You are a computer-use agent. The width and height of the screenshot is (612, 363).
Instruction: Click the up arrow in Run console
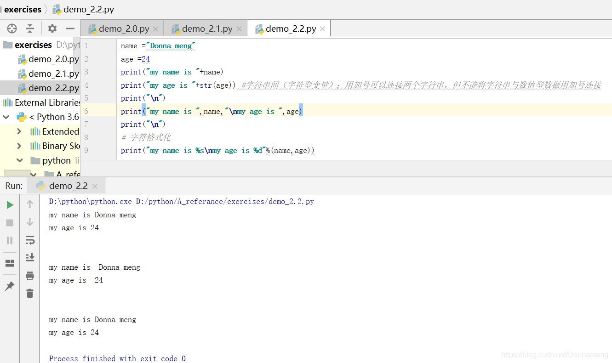point(30,204)
